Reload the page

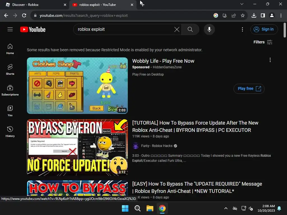tap(24, 16)
